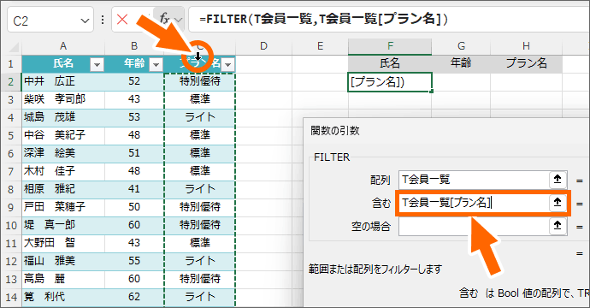Screen dimensions: 590x308
Task: Click age cell 55 in row 12
Action: pyautogui.click(x=134, y=261)
